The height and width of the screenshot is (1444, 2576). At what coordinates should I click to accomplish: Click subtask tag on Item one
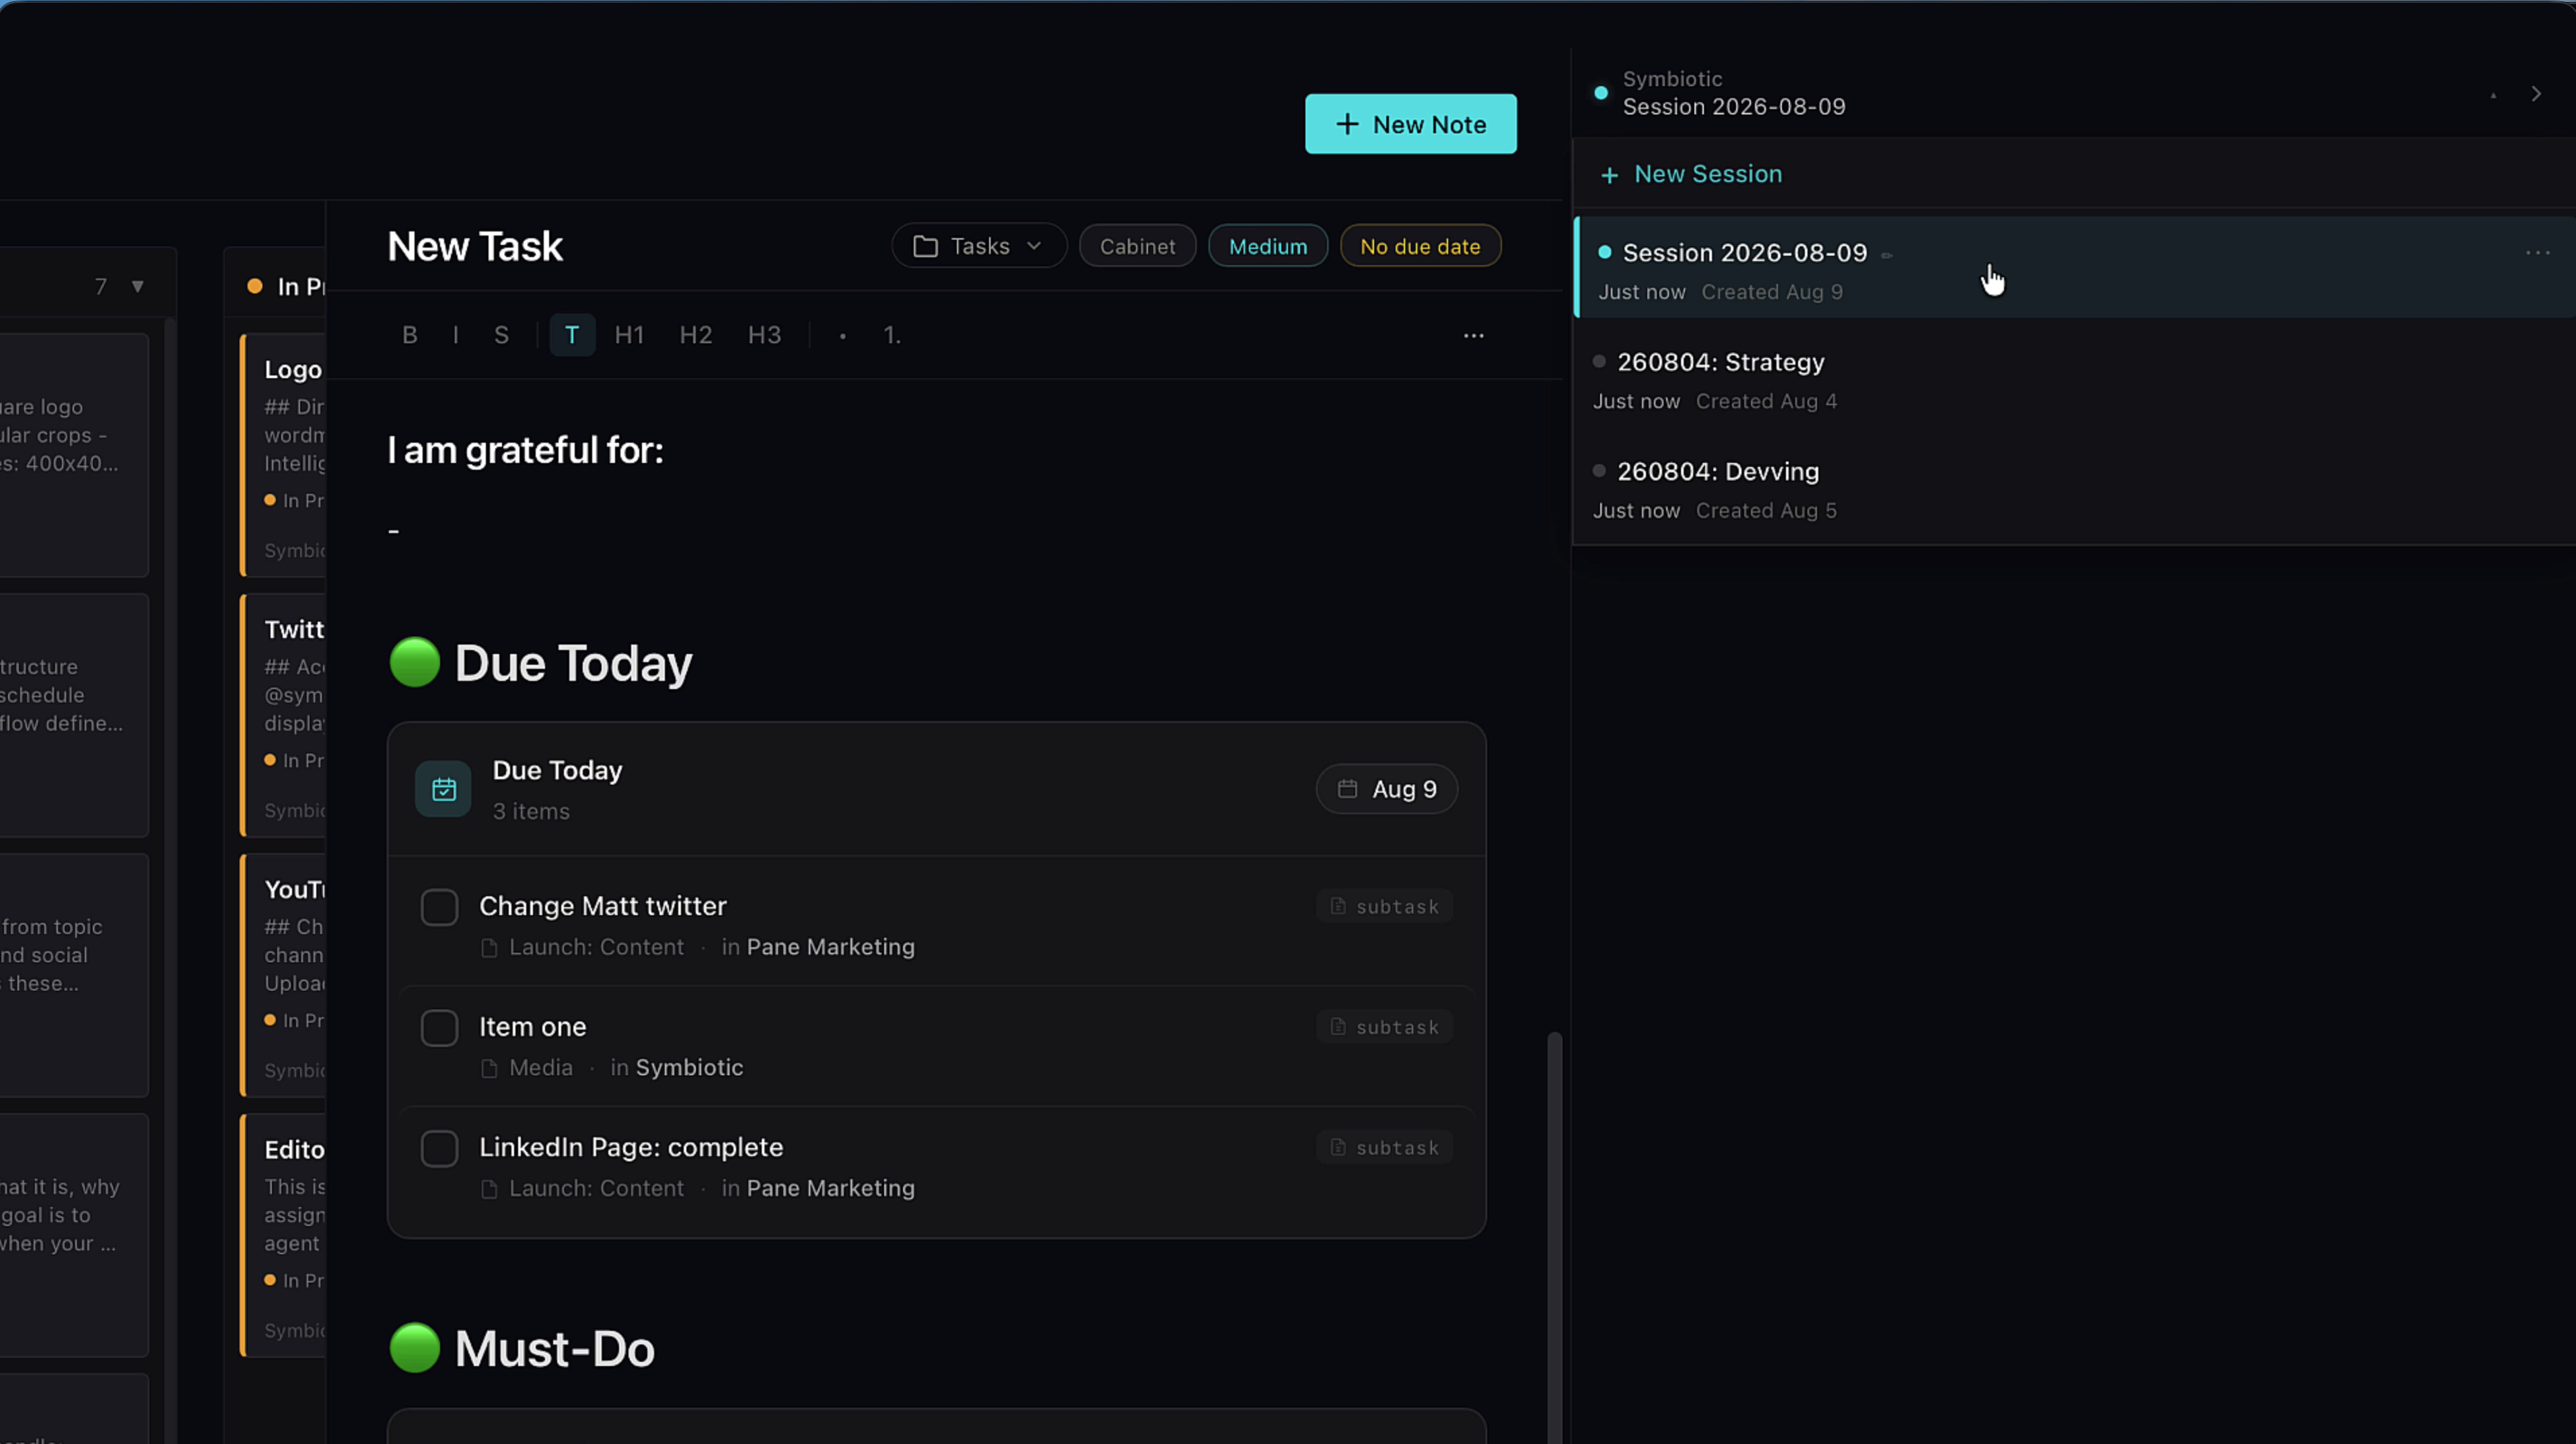coord(1385,1027)
